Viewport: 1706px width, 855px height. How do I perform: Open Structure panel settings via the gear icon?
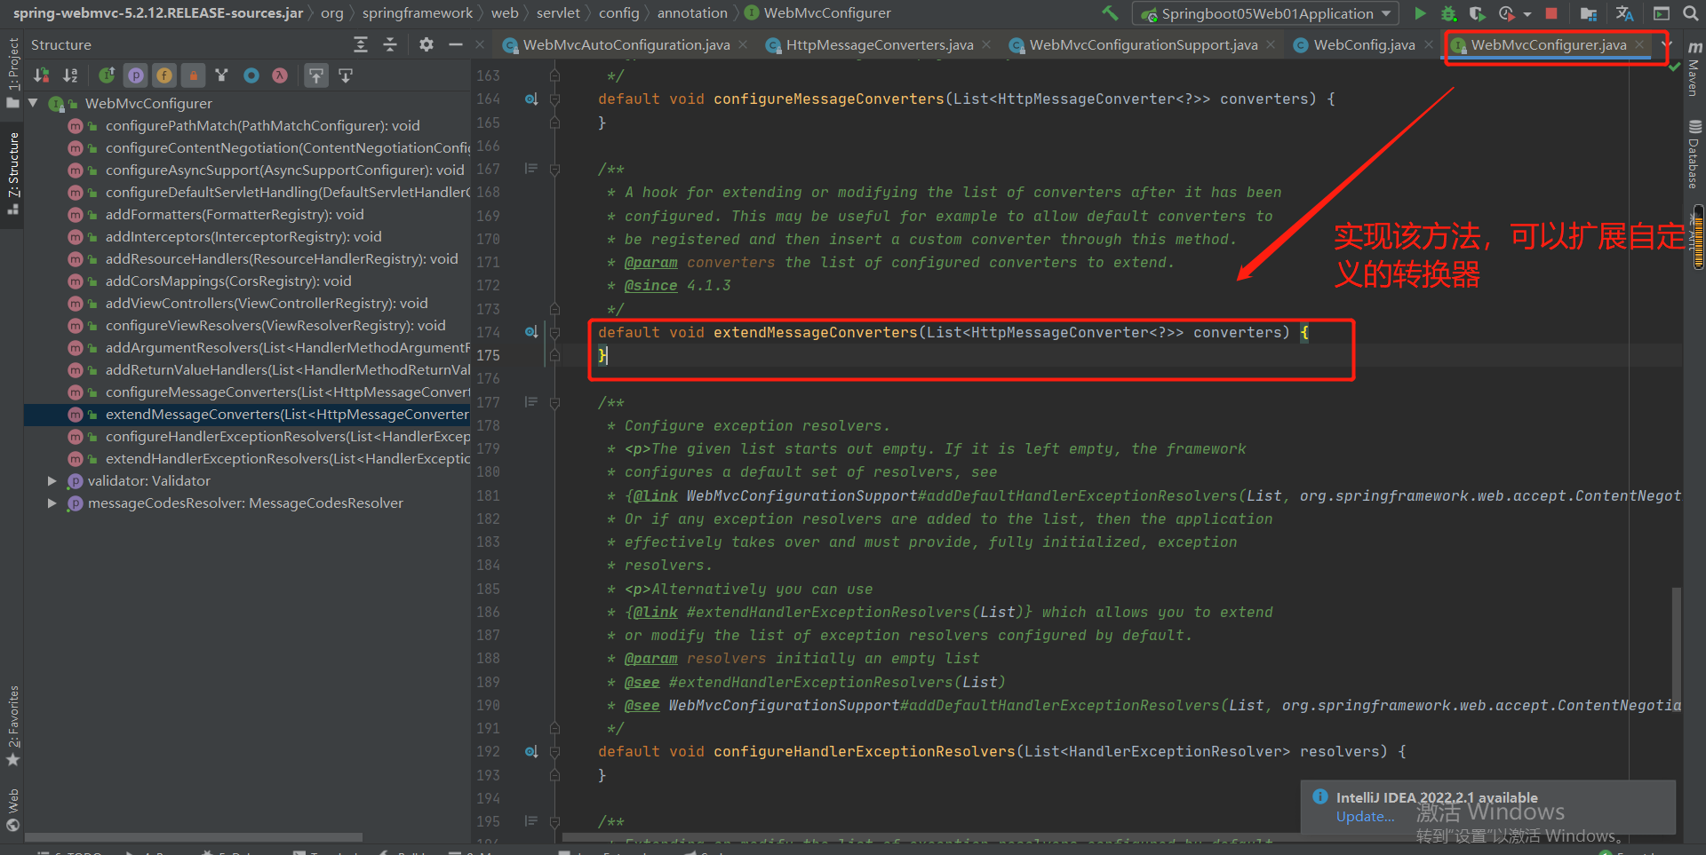point(426,44)
